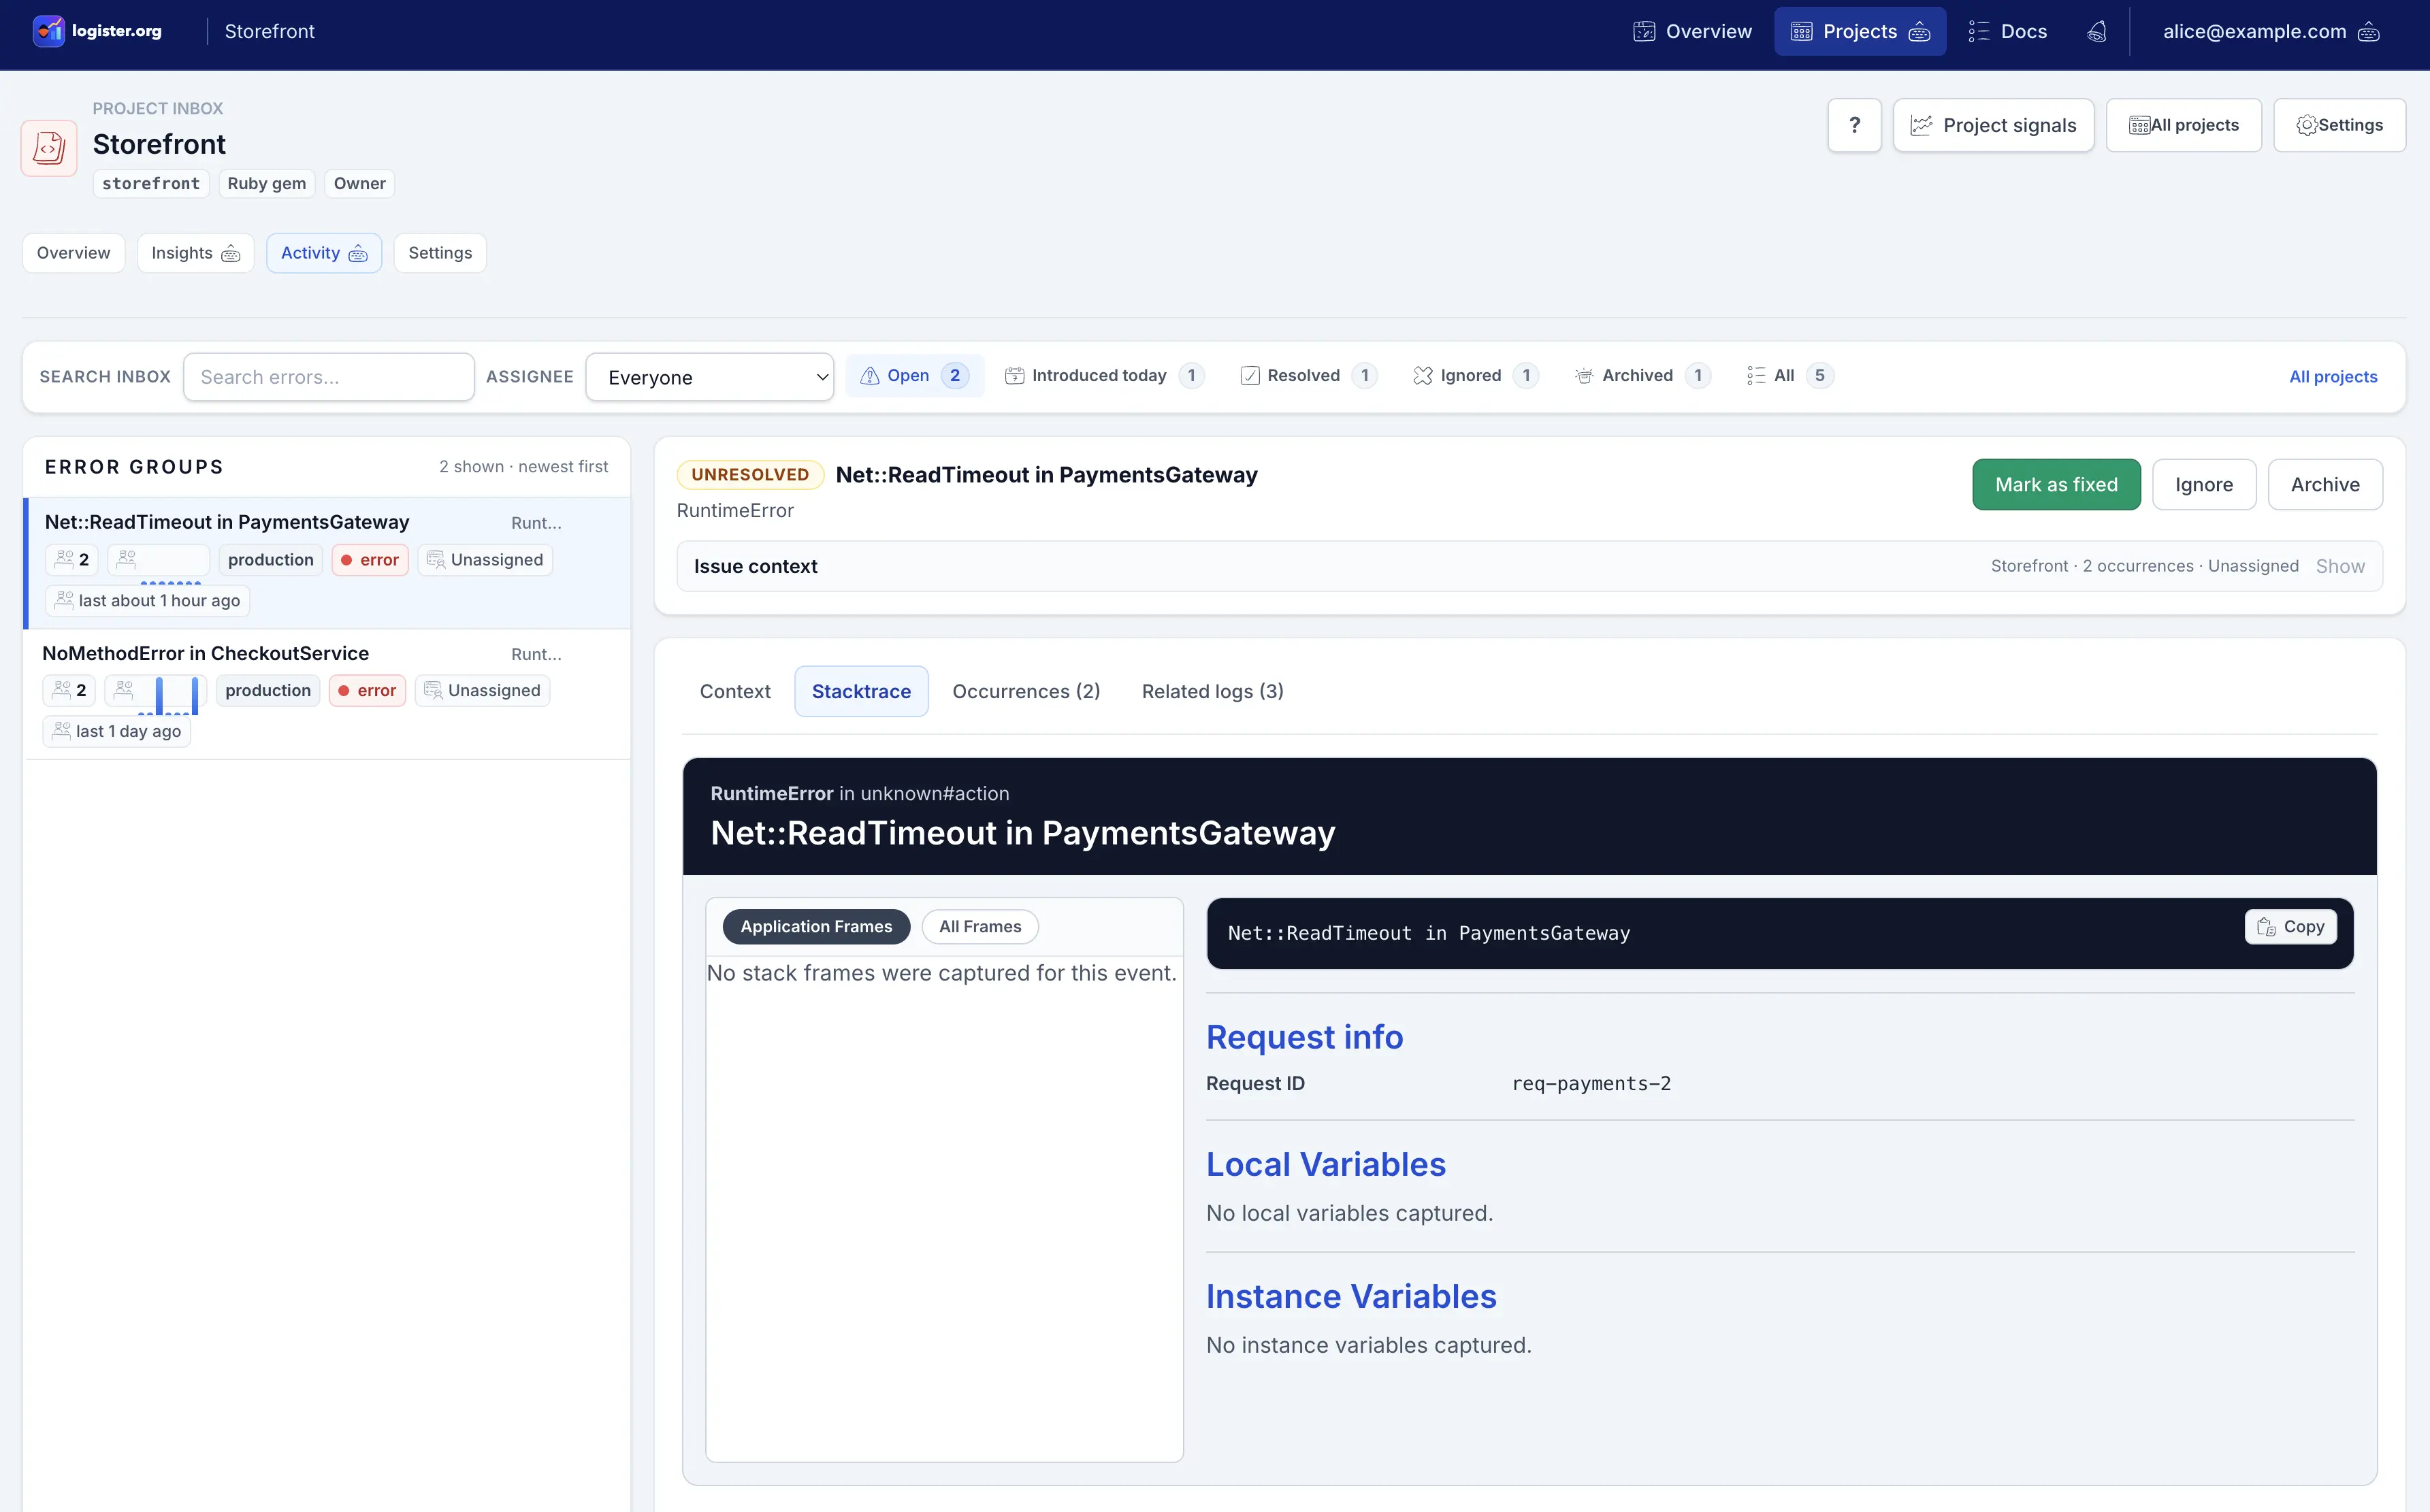Screen dimensions: 2430x1512
Task: Click the Resolved checkmark icon
Action: coord(1250,375)
